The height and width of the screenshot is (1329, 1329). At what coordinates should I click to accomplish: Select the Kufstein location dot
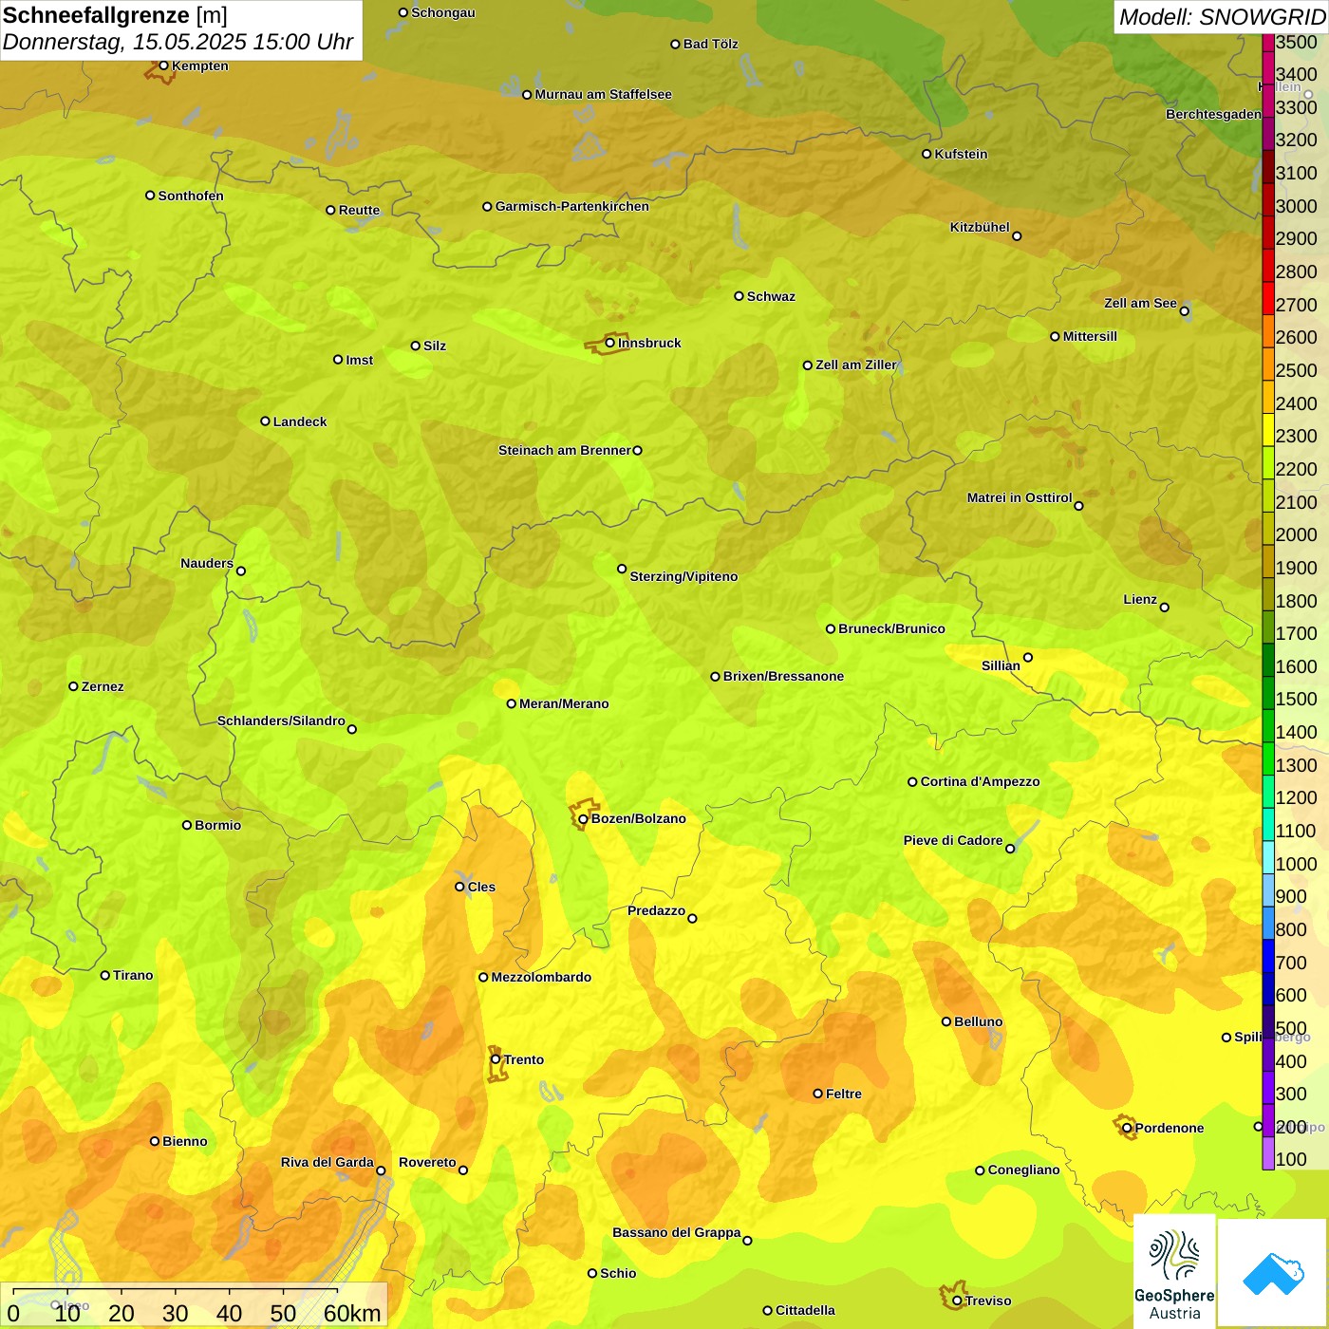927,154
